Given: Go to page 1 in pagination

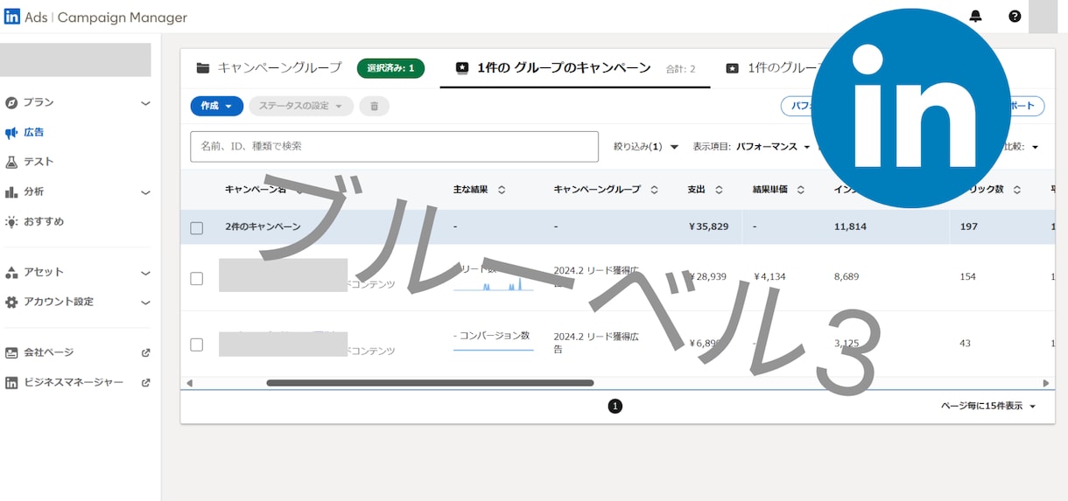Looking at the screenshot, I should coord(615,407).
